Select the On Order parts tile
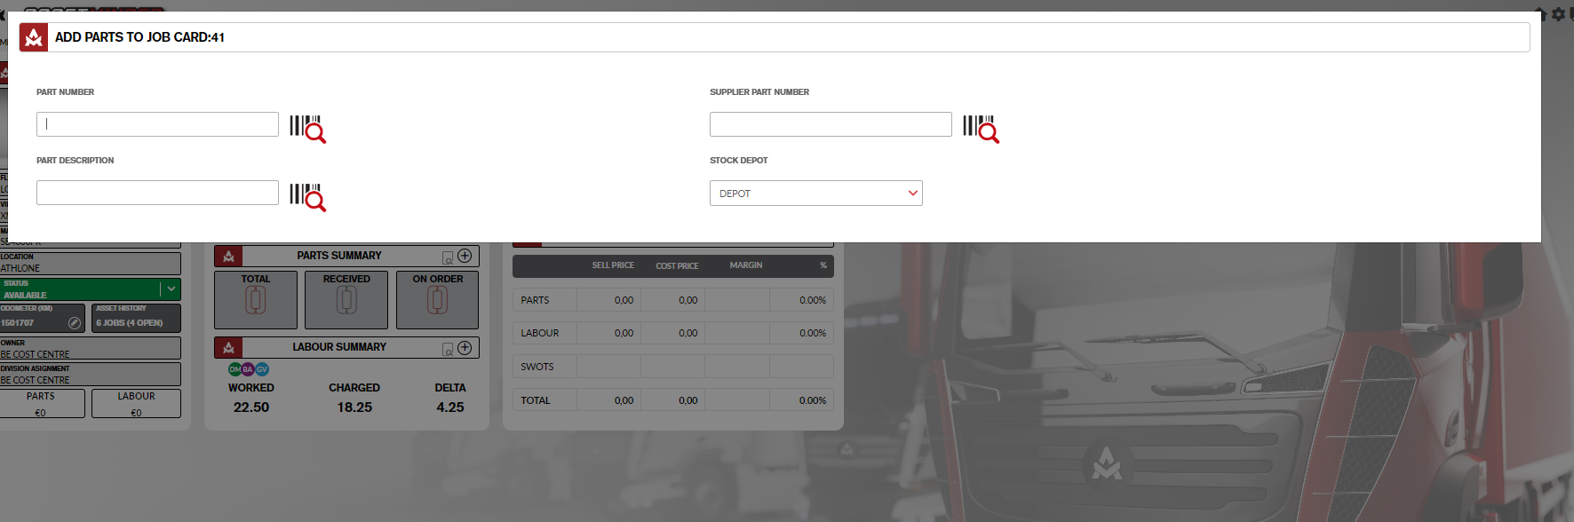The width and height of the screenshot is (1574, 522). [437, 299]
